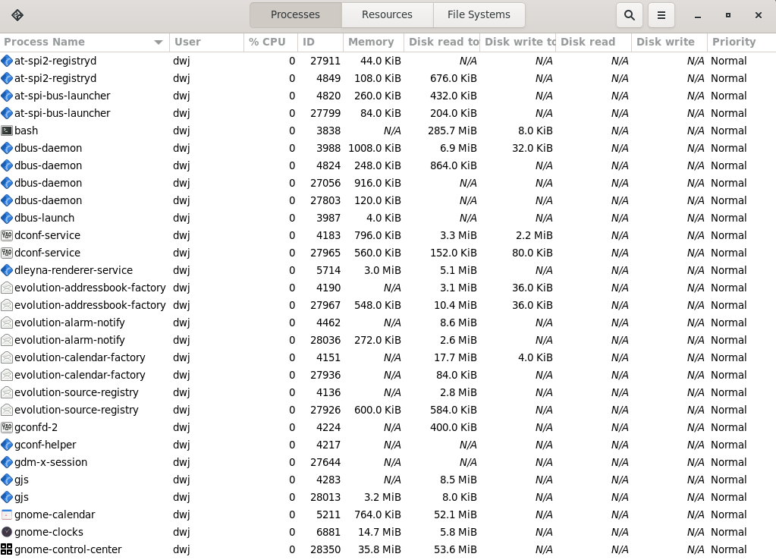Switch to the Resources tab
Screen dimensions: 776x560
pyautogui.click(x=387, y=14)
